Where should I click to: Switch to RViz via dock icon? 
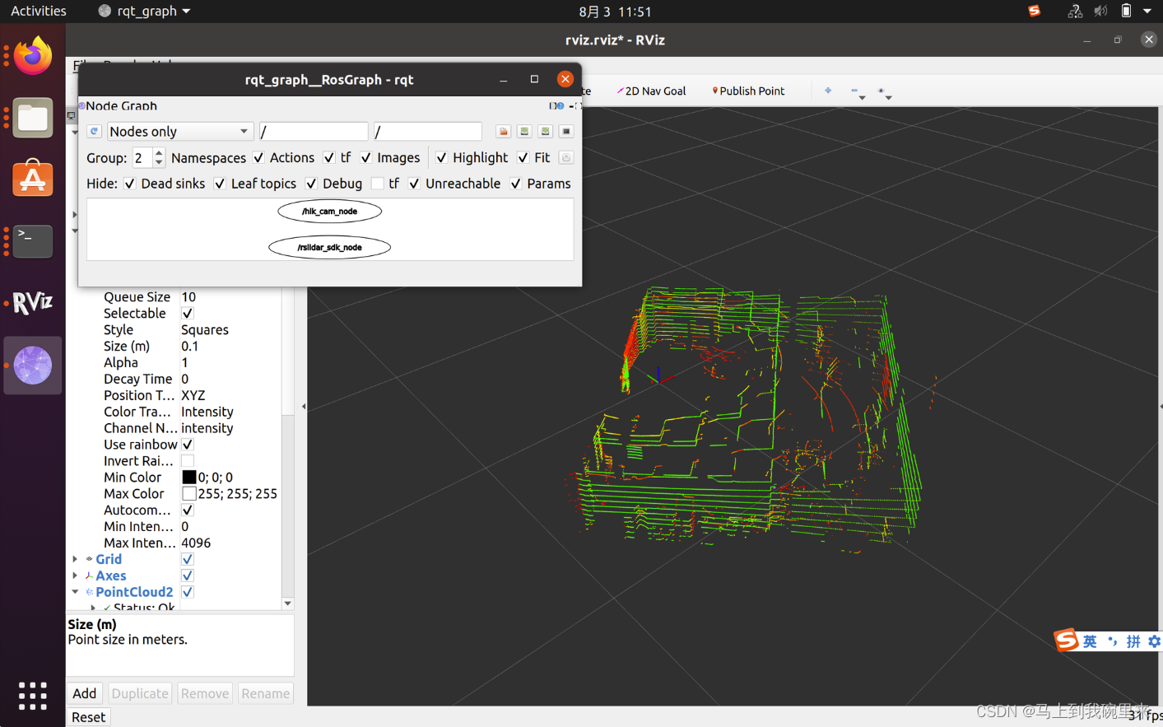coord(33,303)
